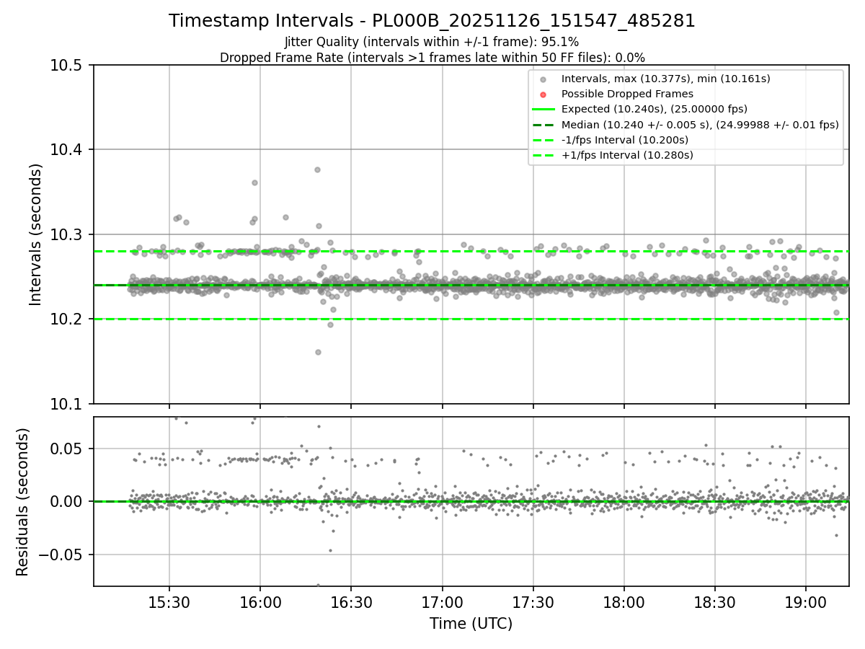Click the plot title 'Timestamp Intervals - PL000B_20251126_151547_485281'

(432, 21)
